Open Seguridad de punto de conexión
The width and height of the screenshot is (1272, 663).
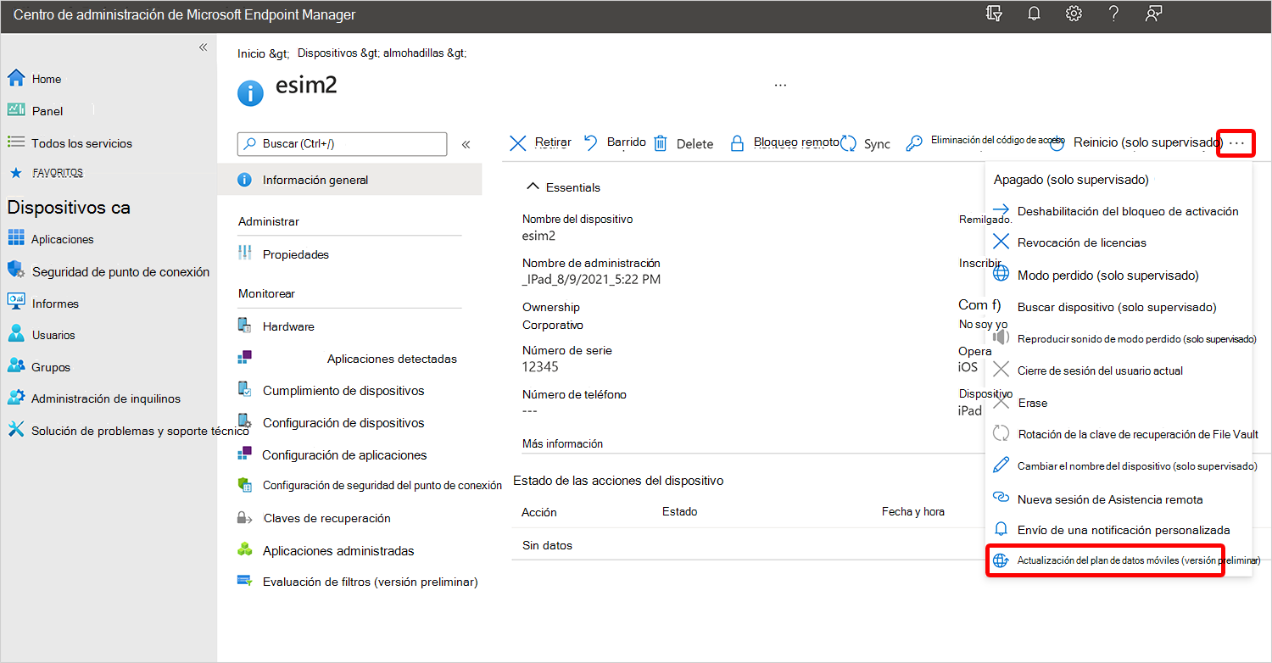pyautogui.click(x=120, y=272)
